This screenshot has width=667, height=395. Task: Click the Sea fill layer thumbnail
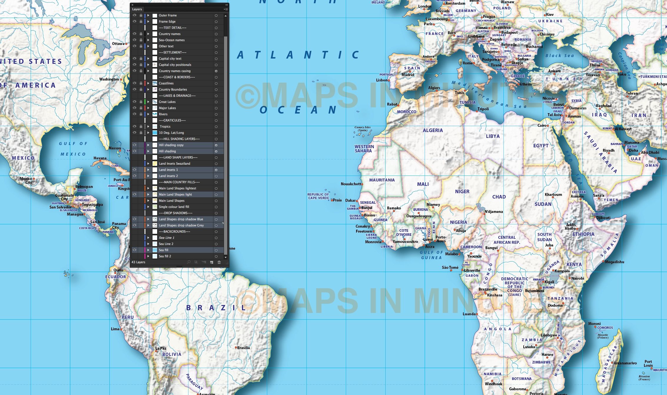pos(155,250)
